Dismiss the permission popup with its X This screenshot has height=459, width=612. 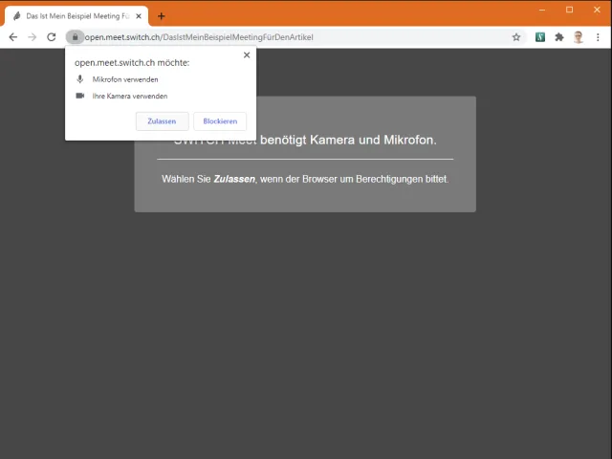tap(247, 55)
